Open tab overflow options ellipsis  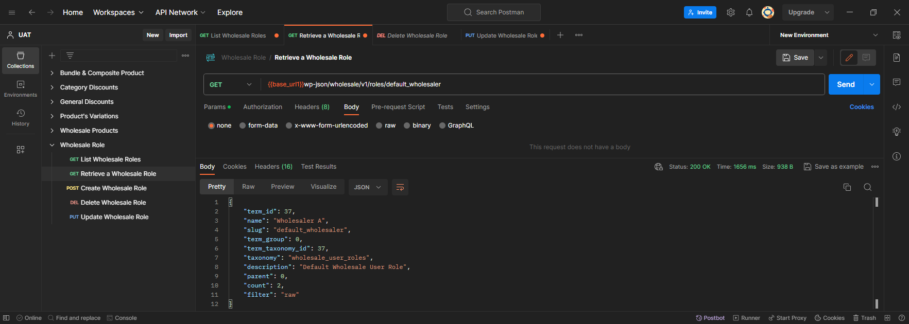(x=579, y=35)
